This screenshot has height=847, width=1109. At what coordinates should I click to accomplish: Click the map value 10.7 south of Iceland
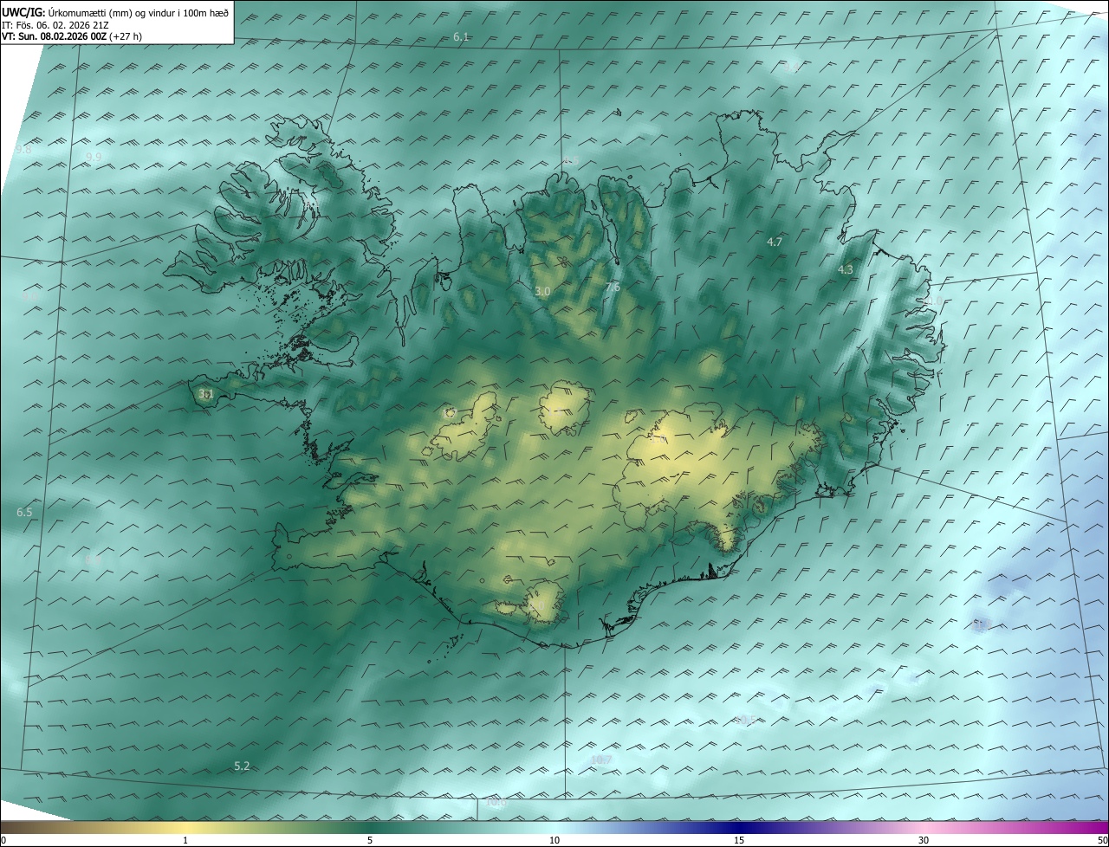(x=600, y=760)
